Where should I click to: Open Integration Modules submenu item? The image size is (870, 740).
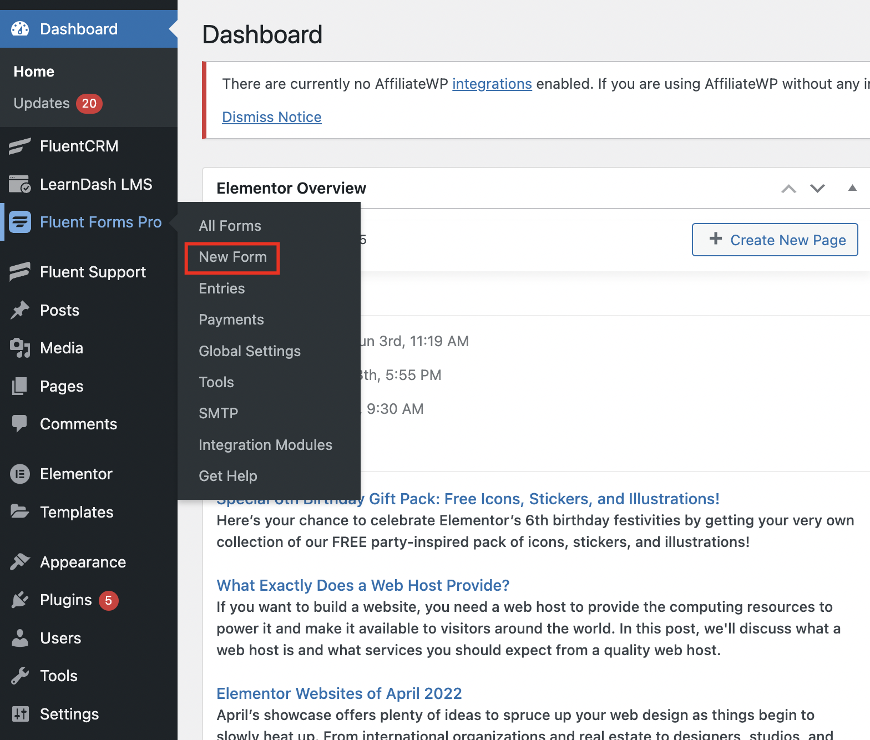click(265, 445)
